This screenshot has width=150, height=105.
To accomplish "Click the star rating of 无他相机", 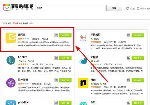I will pos(96,42).
